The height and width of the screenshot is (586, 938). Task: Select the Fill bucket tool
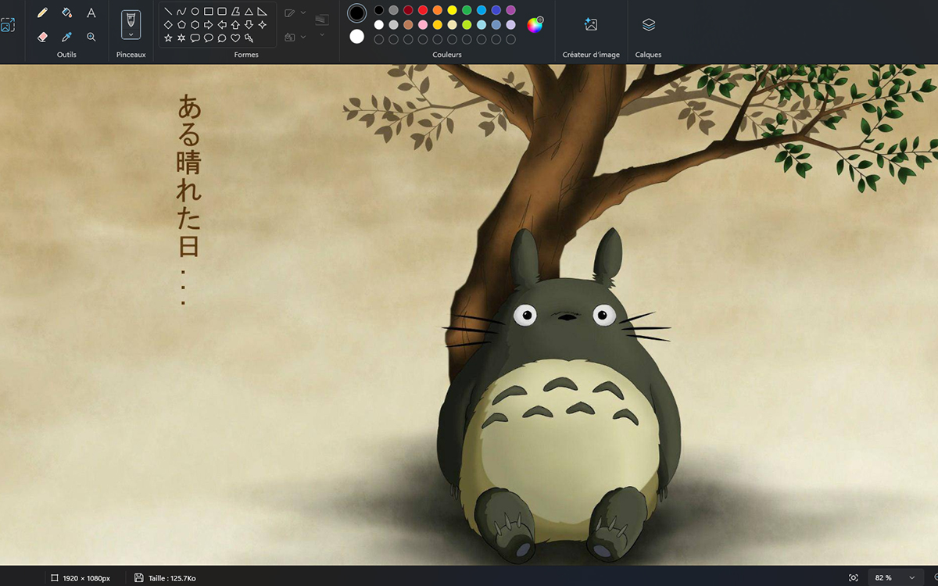[x=67, y=13]
